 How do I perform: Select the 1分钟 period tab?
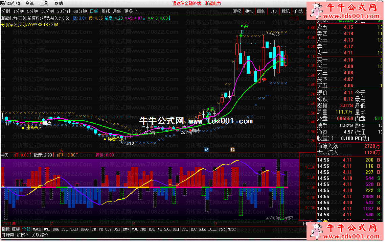click(x=19, y=11)
